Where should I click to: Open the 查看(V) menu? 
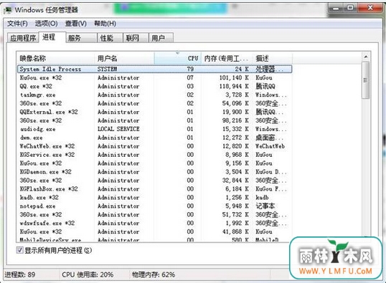pyautogui.click(x=75, y=24)
